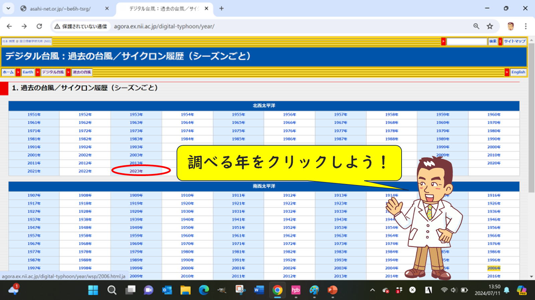Click the 検索 search button
The image size is (535, 300).
coord(493,41)
